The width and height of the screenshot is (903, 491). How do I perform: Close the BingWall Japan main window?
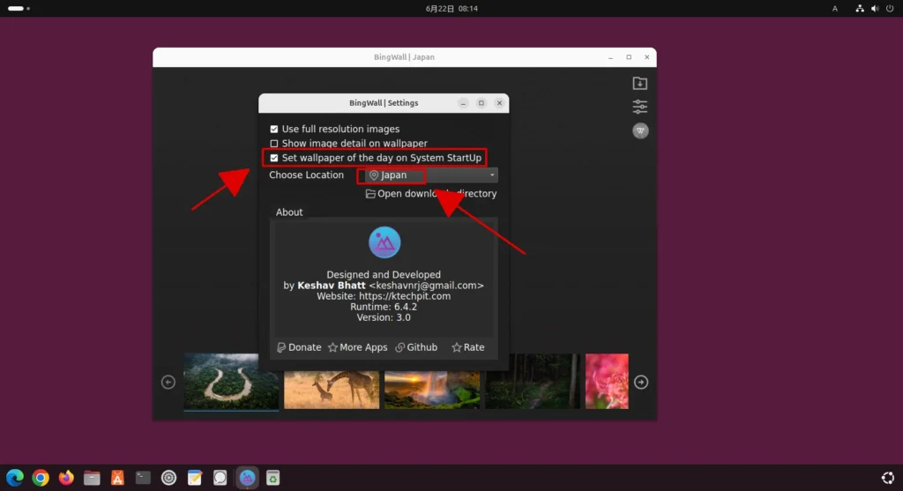[646, 57]
